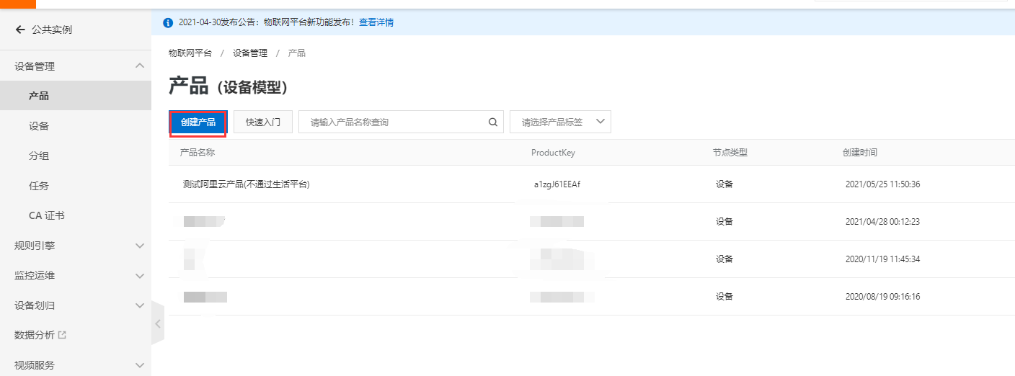Click the 创建时间 column header

pyautogui.click(x=860, y=153)
